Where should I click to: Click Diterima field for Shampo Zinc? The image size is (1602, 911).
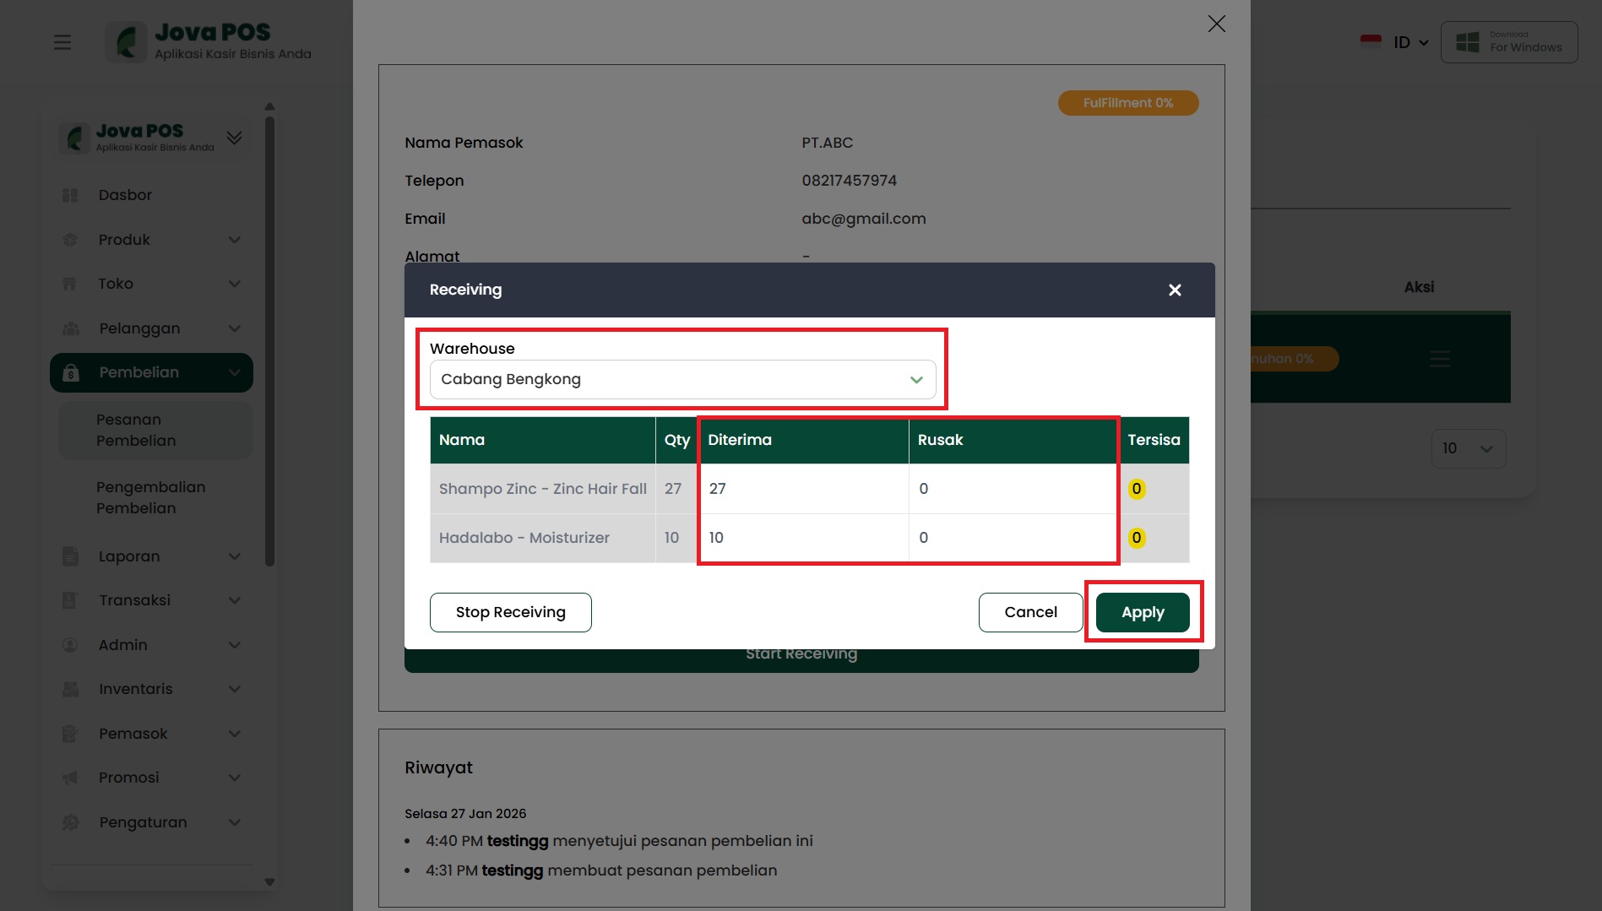point(802,489)
